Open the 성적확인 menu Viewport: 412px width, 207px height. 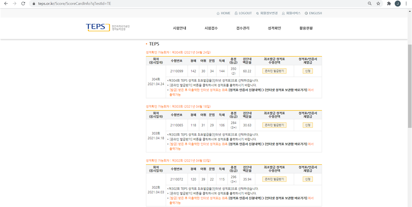tap(274, 28)
